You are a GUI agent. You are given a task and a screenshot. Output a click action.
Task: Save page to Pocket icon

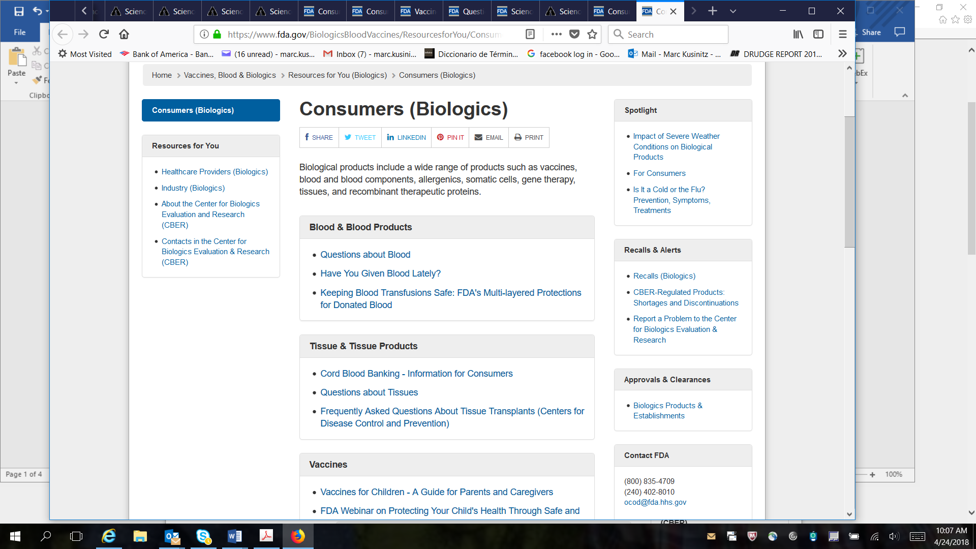[574, 34]
